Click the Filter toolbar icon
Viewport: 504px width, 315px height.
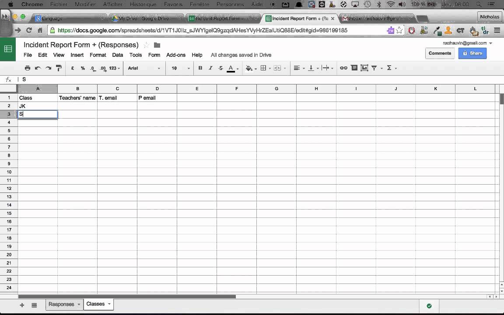pyautogui.click(x=374, y=68)
